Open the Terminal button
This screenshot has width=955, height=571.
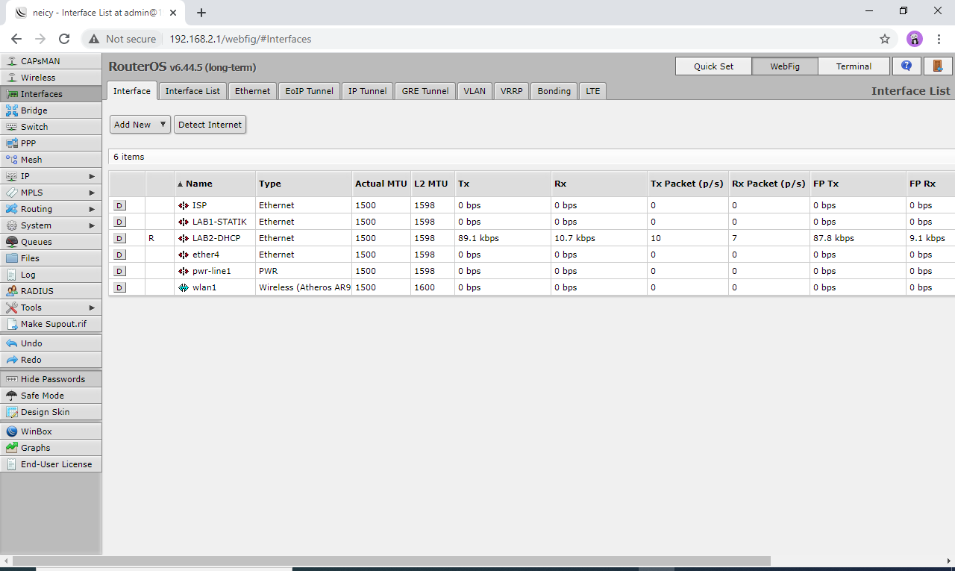[x=854, y=66]
